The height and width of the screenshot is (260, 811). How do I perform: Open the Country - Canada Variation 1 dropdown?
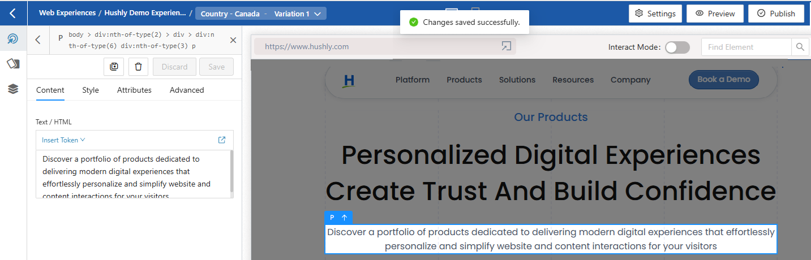[261, 14]
